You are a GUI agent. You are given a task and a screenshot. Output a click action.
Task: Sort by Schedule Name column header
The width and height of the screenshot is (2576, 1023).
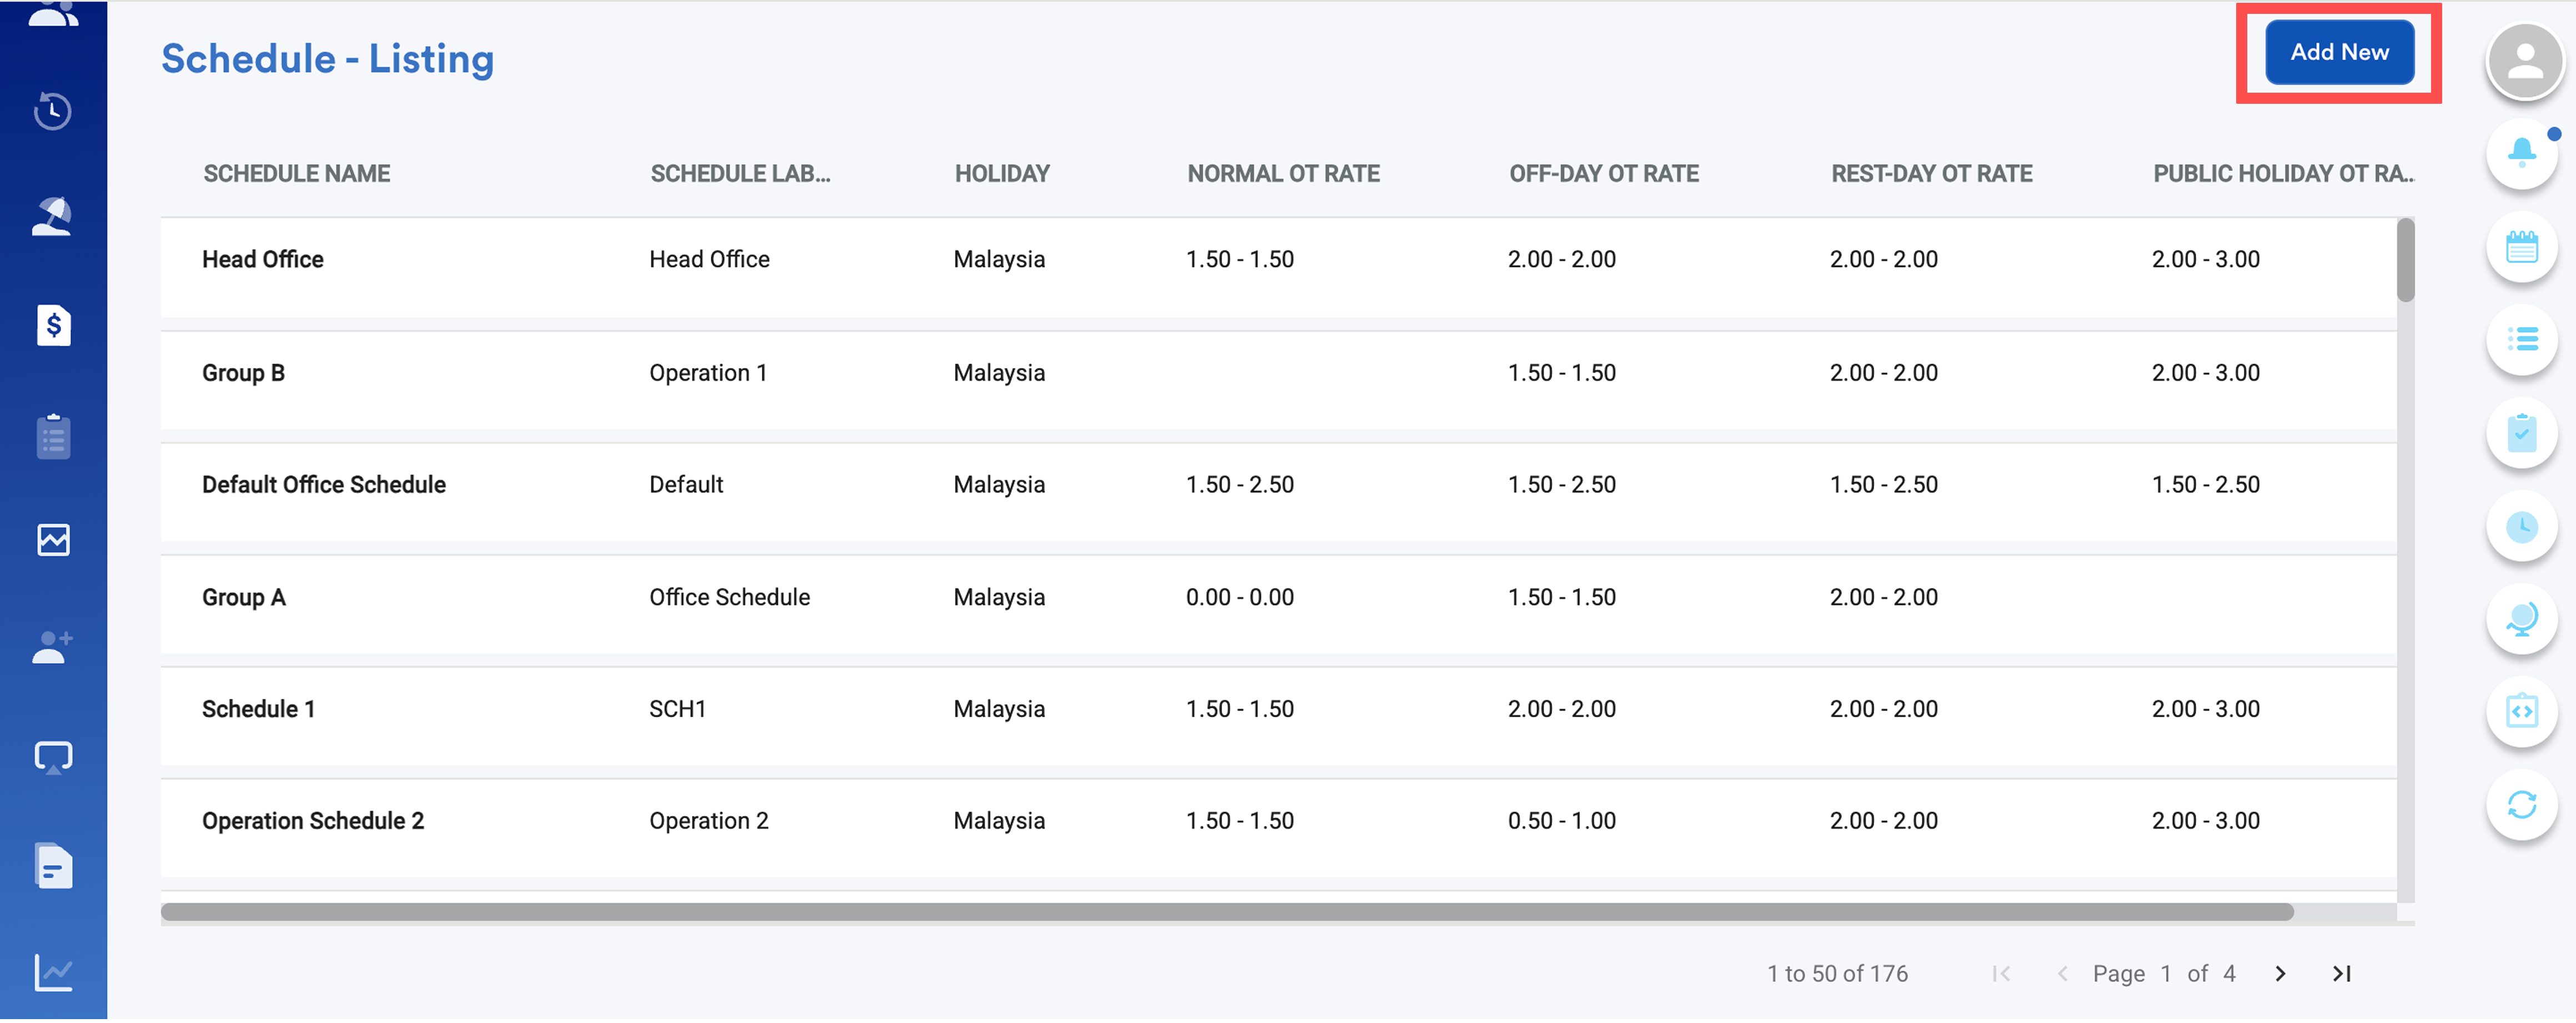(296, 174)
